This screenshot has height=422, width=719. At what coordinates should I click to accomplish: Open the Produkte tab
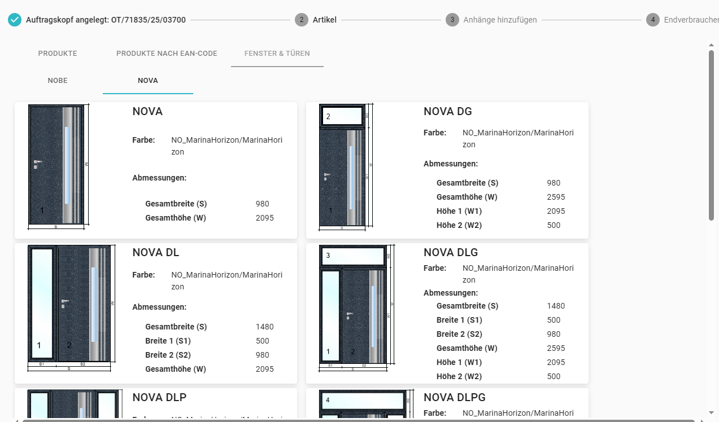(58, 54)
